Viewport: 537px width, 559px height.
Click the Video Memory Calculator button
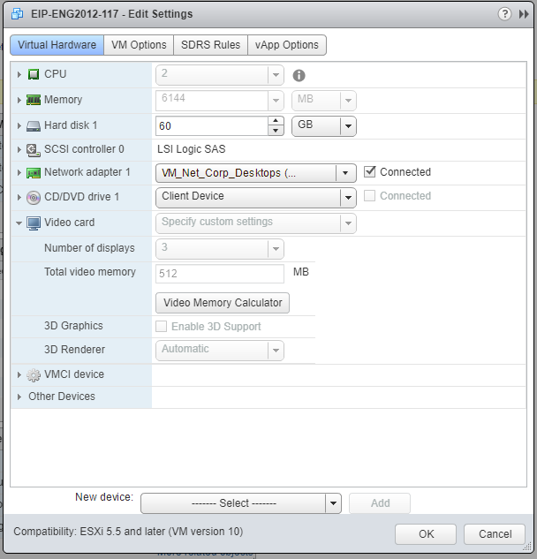(x=223, y=303)
